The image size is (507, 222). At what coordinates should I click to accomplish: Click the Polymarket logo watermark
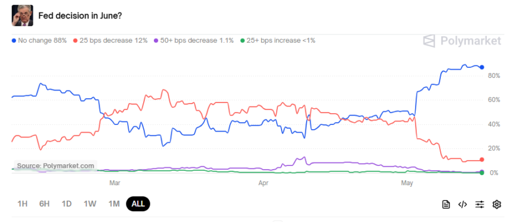coord(462,41)
